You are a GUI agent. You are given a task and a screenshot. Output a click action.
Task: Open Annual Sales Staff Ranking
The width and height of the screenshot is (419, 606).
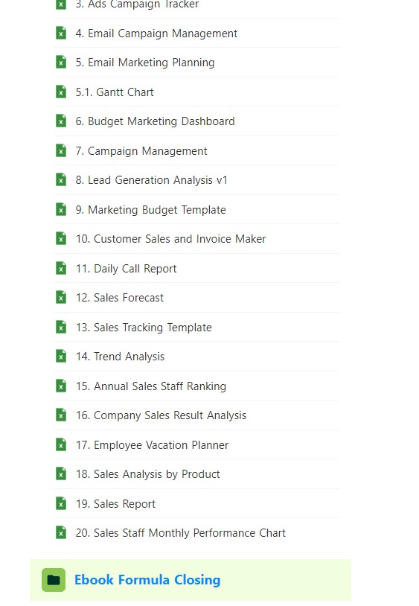[151, 386]
